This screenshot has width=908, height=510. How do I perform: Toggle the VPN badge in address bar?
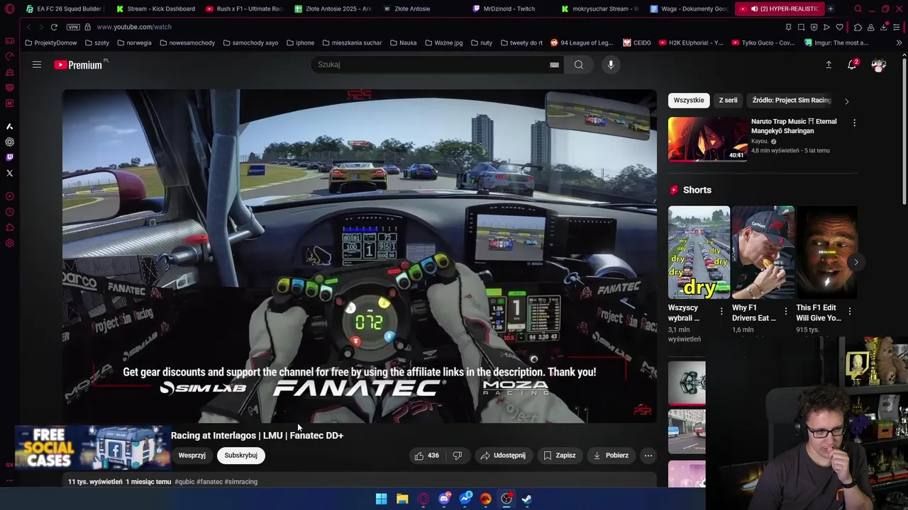coord(73,27)
